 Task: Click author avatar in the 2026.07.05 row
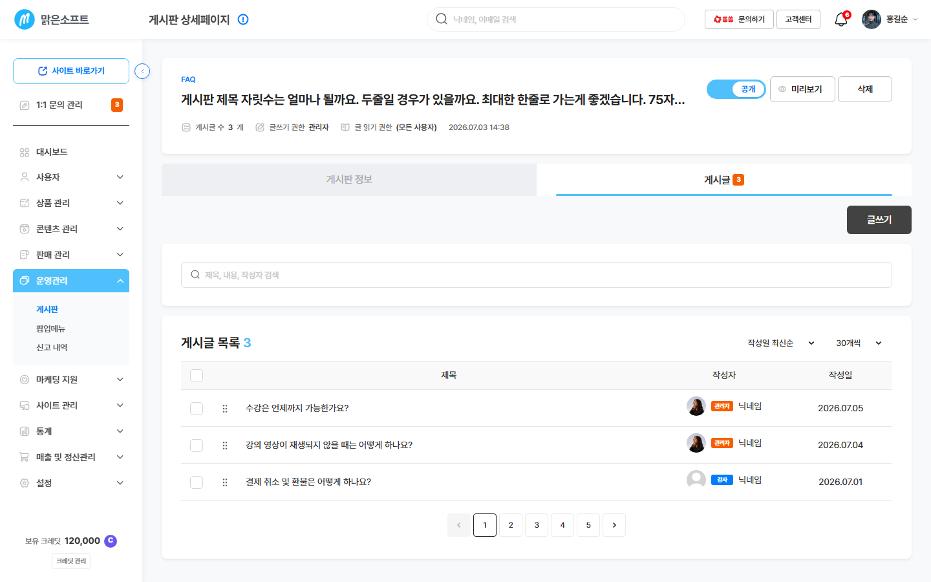(696, 406)
